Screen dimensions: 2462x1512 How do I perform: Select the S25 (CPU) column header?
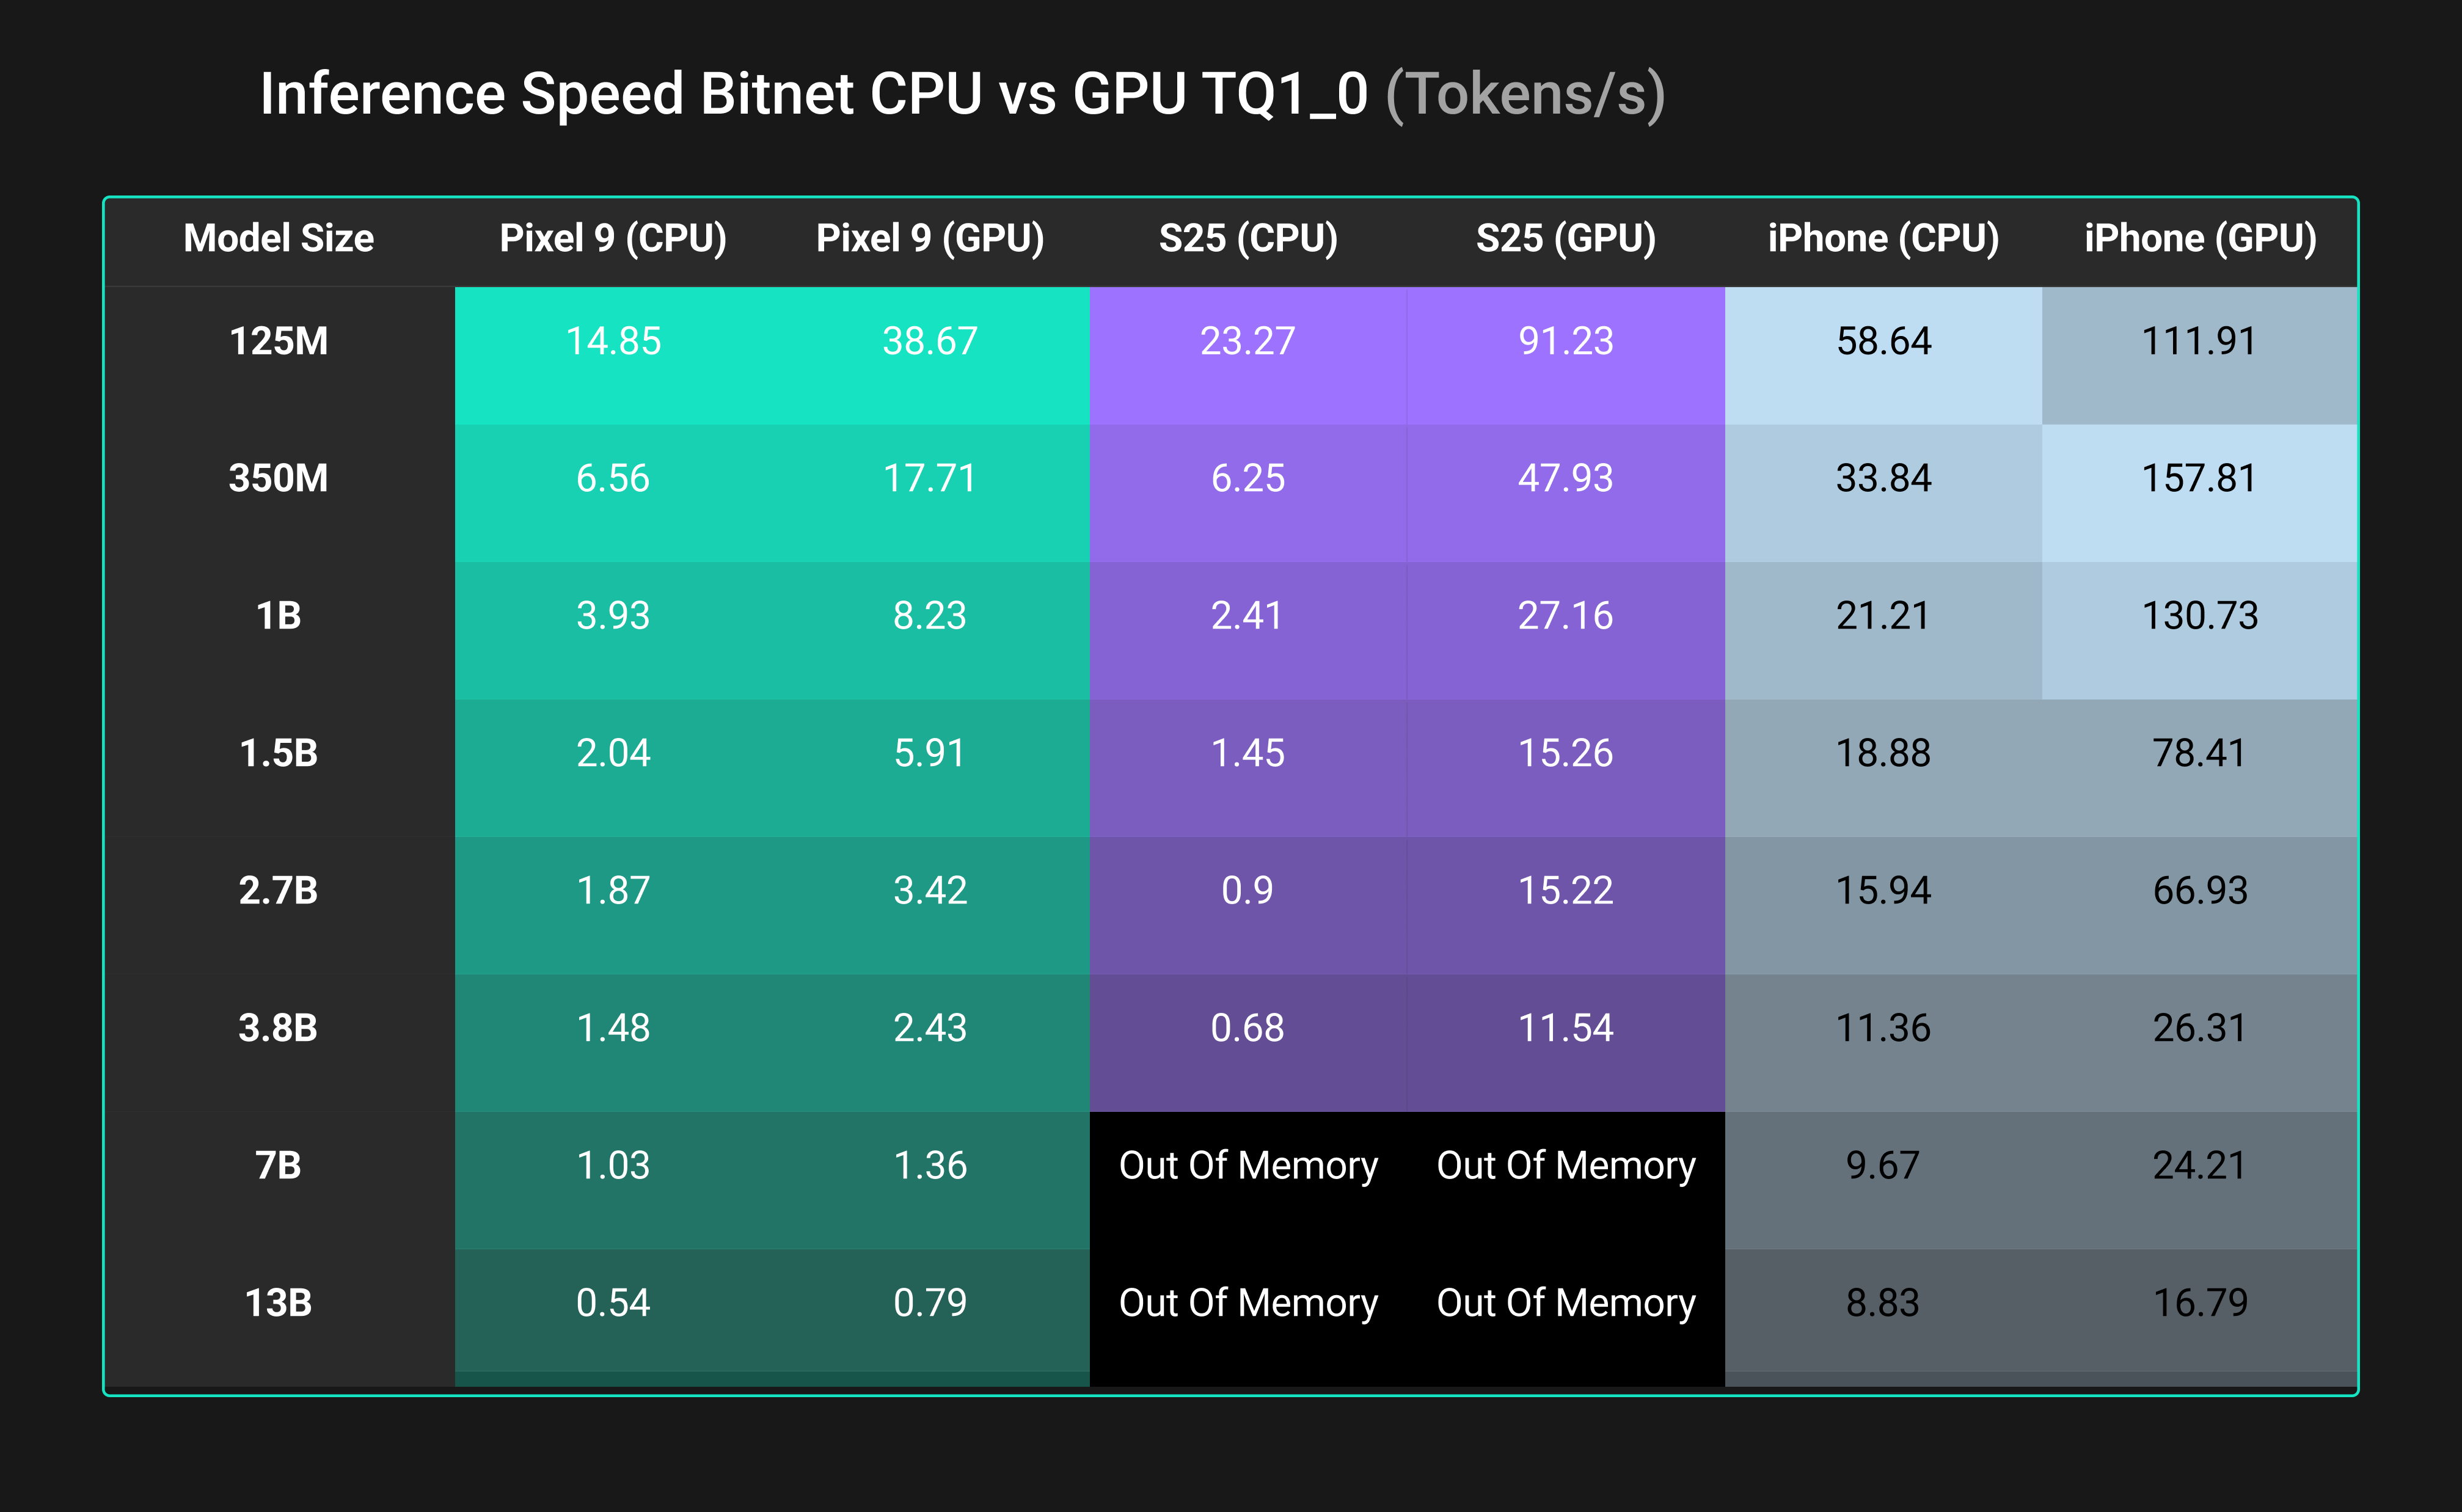pyautogui.click(x=1248, y=239)
